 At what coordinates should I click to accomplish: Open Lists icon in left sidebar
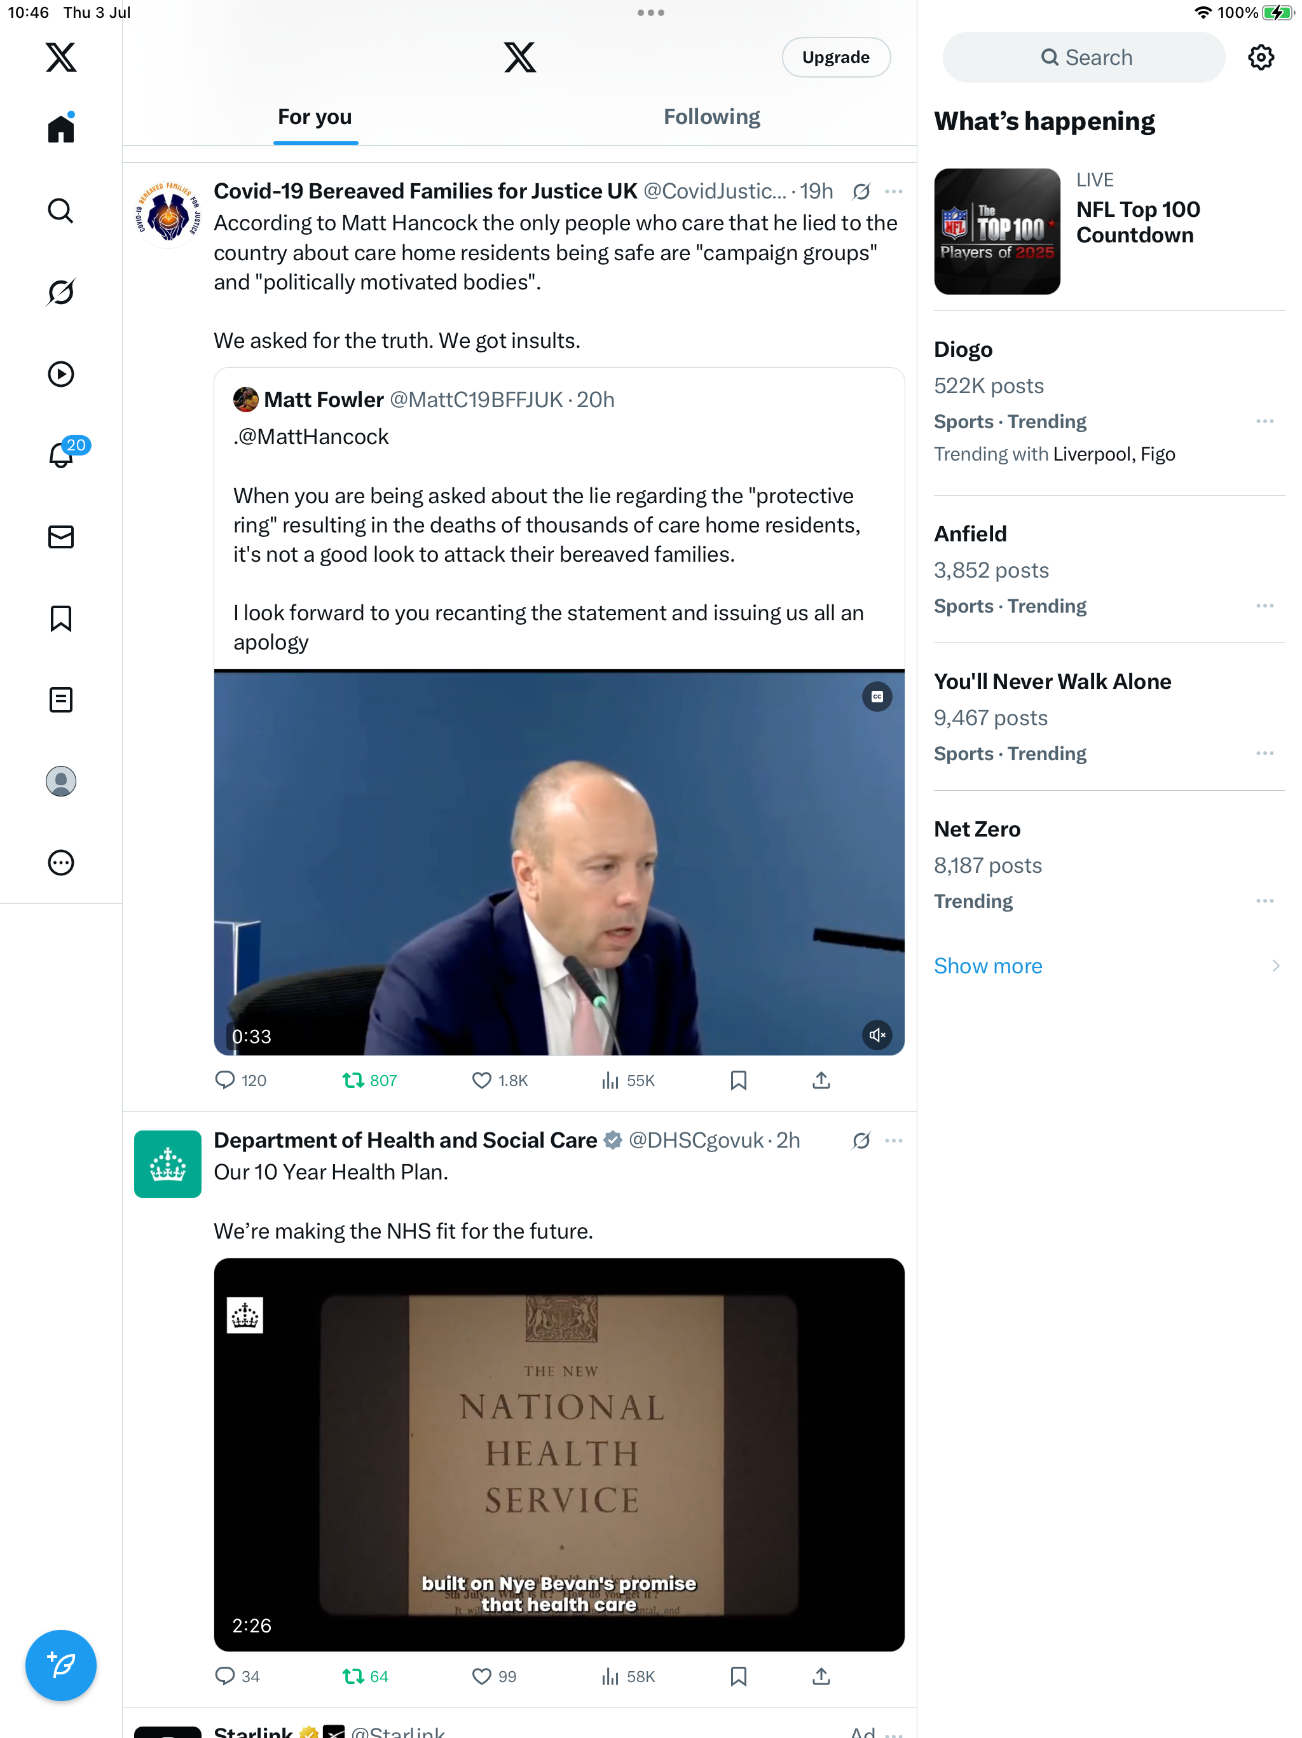60,699
